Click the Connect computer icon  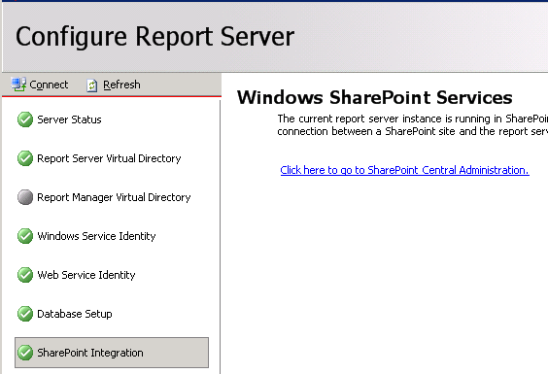coord(18,85)
